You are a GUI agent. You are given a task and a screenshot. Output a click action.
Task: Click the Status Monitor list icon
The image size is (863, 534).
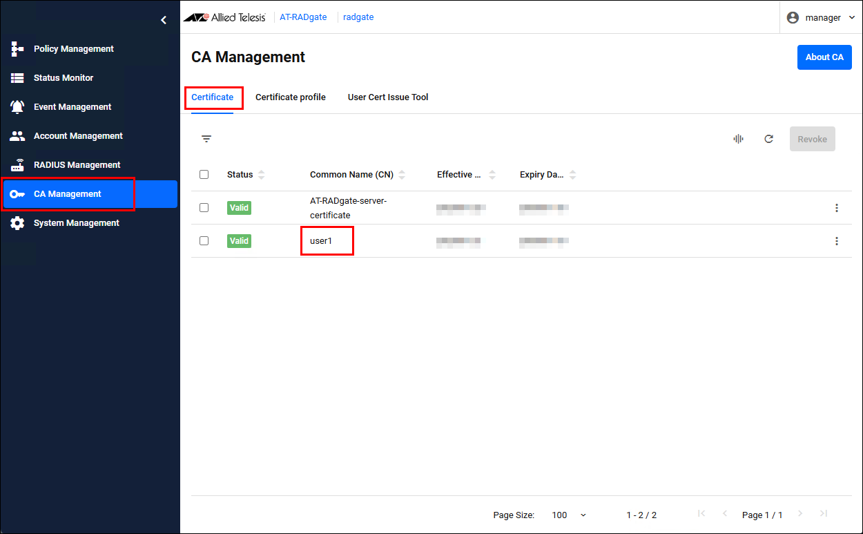coord(18,78)
